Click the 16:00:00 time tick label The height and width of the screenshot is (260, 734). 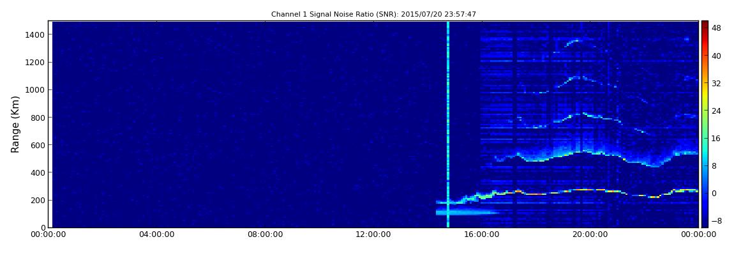point(482,234)
